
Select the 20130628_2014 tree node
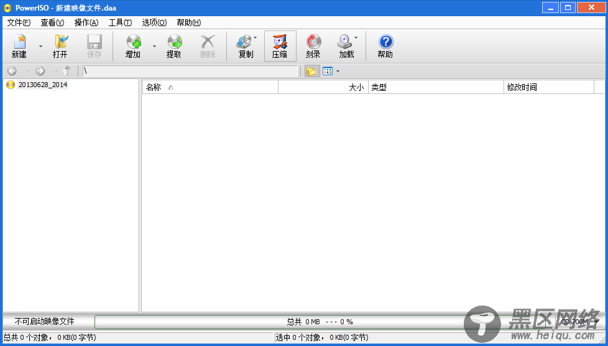pyautogui.click(x=43, y=85)
